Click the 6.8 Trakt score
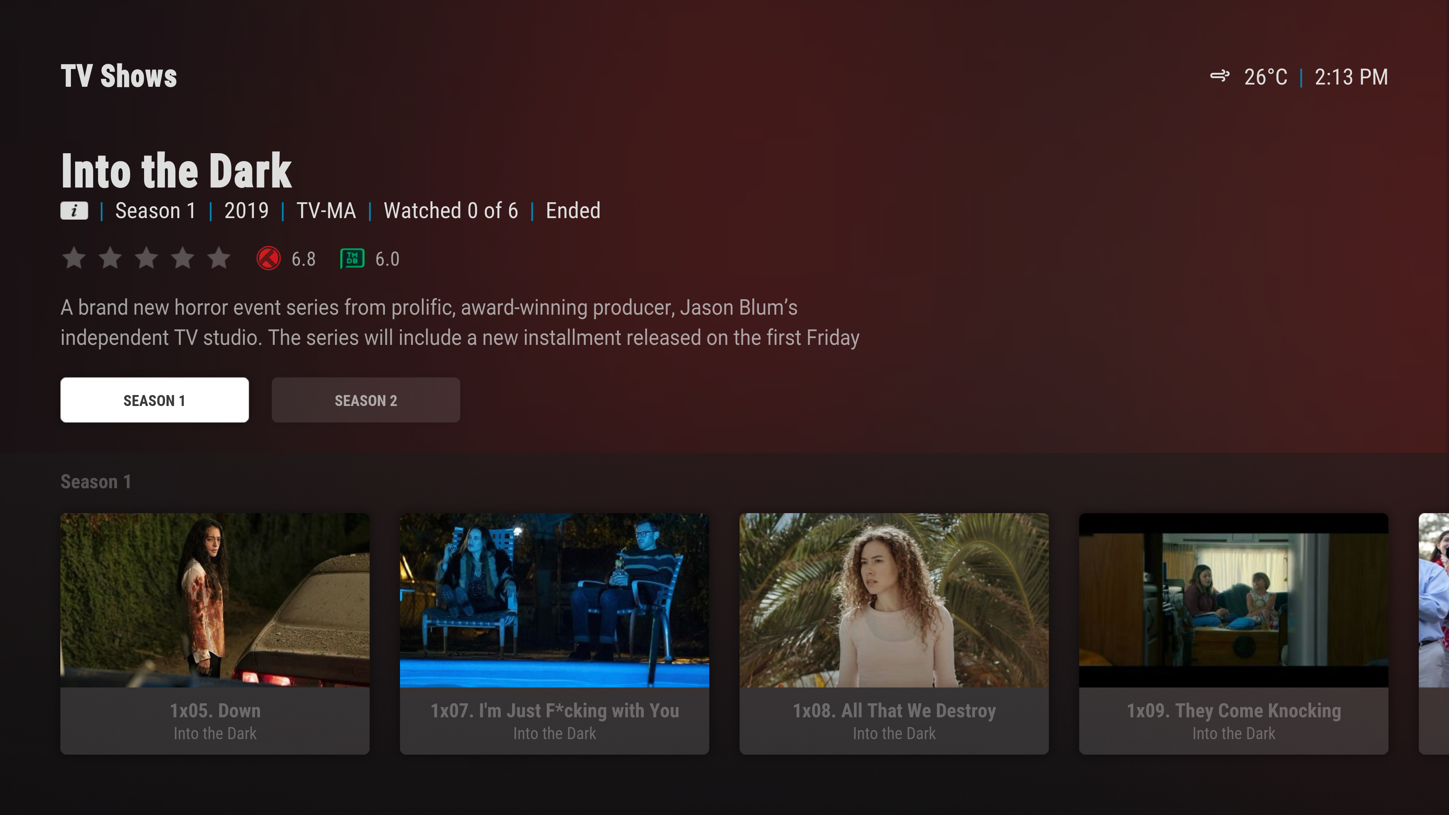 click(x=303, y=259)
